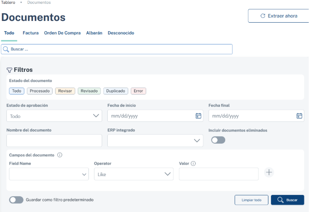This screenshot has width=309, height=212.
Task: Open the ERP integrado dropdown
Action: pos(155,141)
